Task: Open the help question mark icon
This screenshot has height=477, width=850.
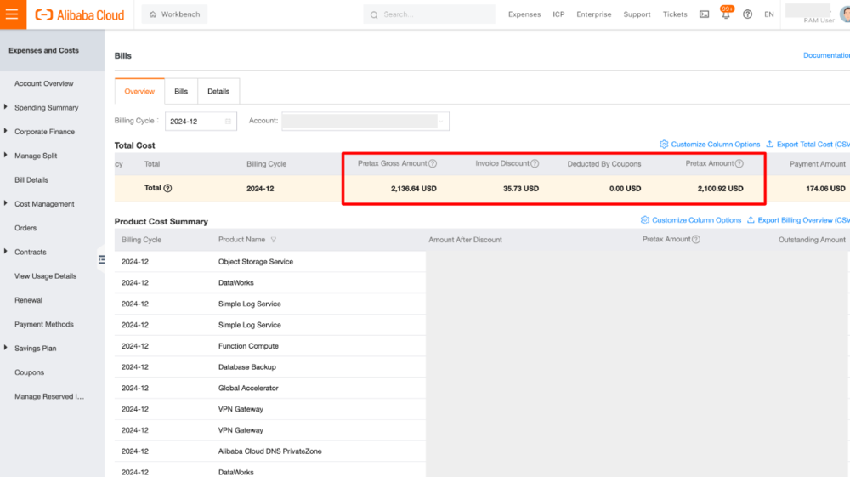Action: click(747, 14)
